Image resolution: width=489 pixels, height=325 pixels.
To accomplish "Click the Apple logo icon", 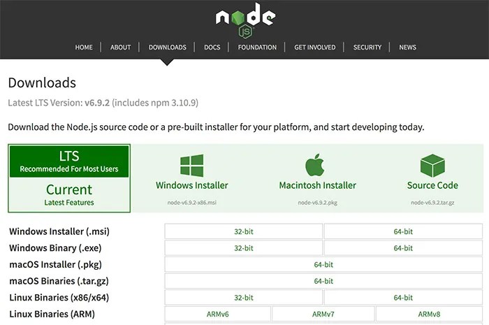I will tap(314, 165).
